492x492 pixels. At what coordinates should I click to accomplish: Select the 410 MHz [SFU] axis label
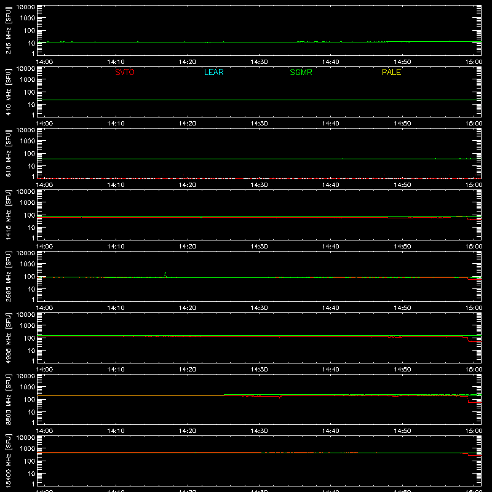click(x=8, y=92)
